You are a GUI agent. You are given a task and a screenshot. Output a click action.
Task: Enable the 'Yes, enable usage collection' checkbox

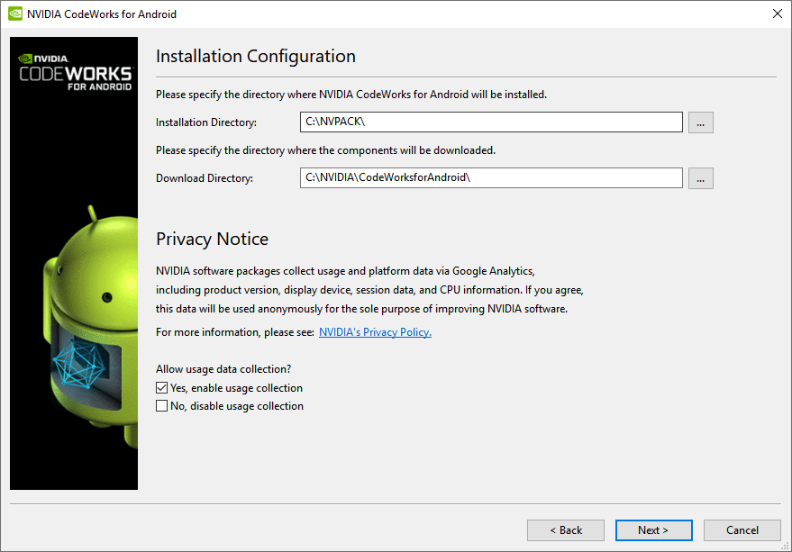click(161, 388)
